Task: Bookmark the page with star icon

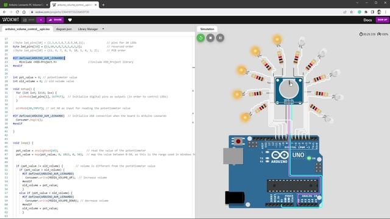Action: [351, 12]
